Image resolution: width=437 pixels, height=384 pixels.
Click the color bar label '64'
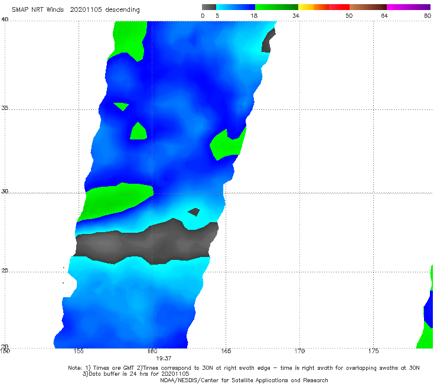tap(384, 15)
